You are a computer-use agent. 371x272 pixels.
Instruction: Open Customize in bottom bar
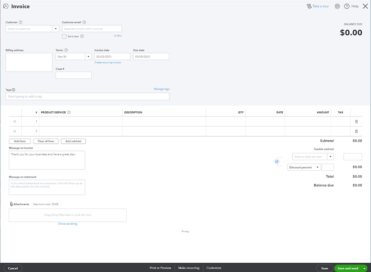[214, 268]
